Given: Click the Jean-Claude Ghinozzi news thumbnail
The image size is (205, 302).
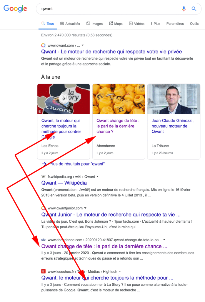Looking at the screenshot, I should point(174,99).
